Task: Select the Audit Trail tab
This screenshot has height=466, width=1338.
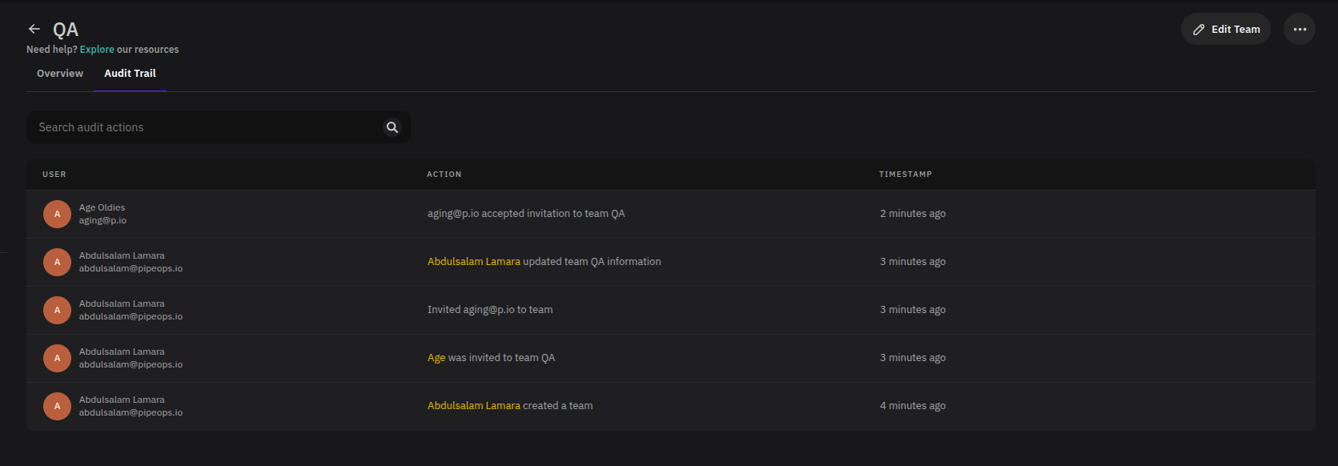Action: coord(130,73)
